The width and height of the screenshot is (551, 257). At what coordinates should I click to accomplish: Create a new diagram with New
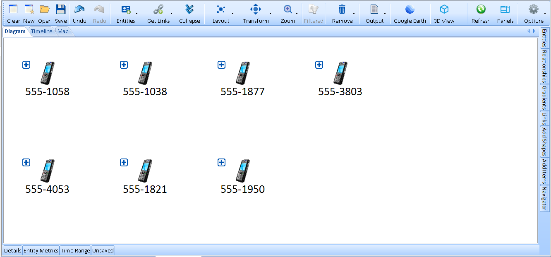coord(29,10)
